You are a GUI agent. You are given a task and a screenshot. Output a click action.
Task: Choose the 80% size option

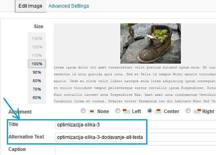(37, 81)
